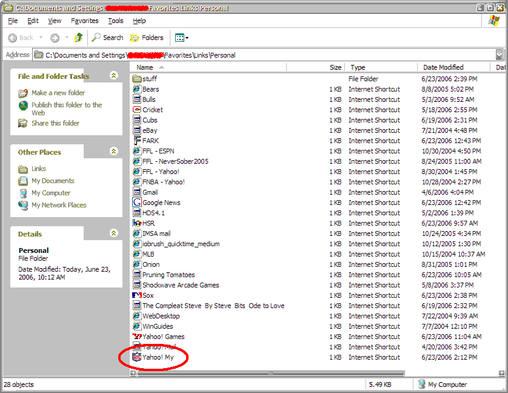508x393 pixels.
Task: Click The Compleat Steve file name
Action: click(x=213, y=306)
